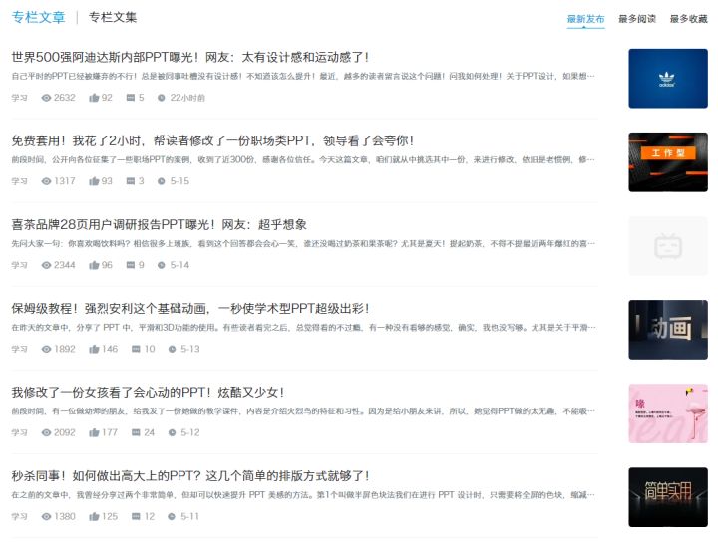Click the summary text starting 自己平时的PPT
This screenshot has width=718, height=546.
[303, 76]
